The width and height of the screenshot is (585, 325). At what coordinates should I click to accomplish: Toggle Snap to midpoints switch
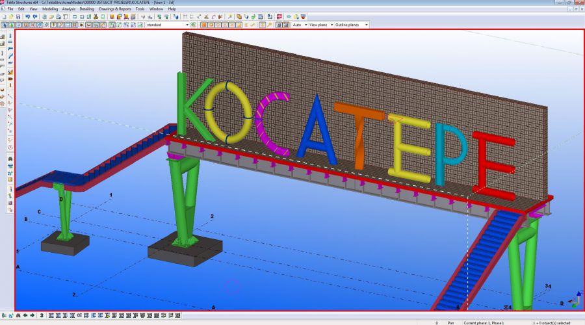tap(225, 25)
